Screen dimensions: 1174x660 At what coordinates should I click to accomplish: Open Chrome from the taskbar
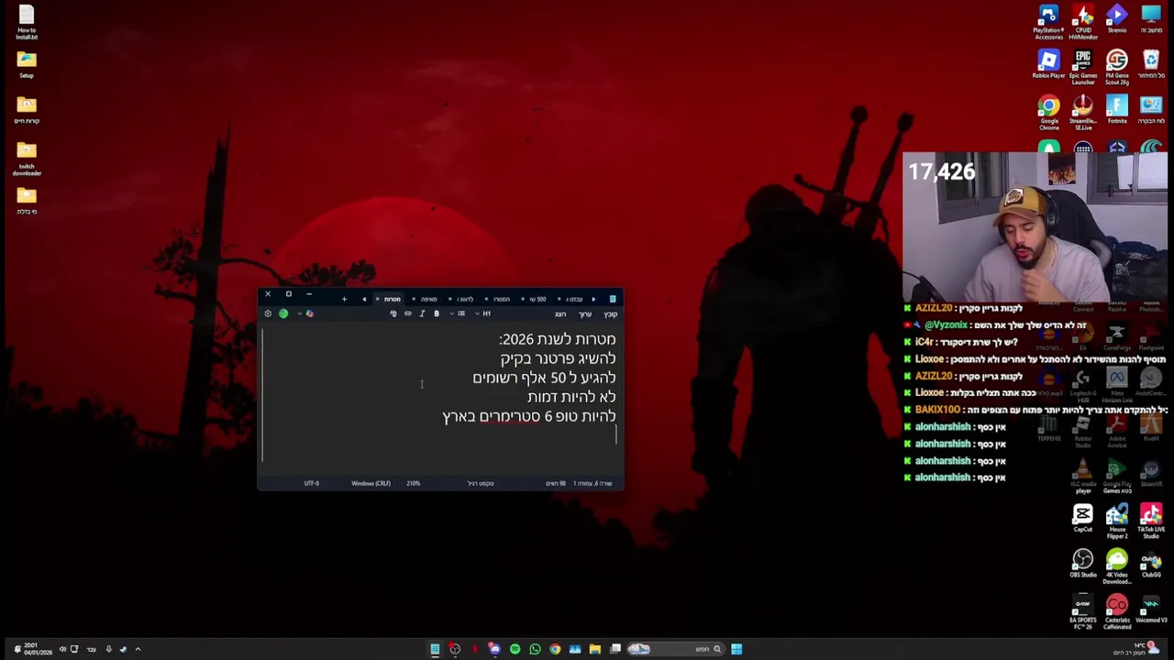coord(555,649)
